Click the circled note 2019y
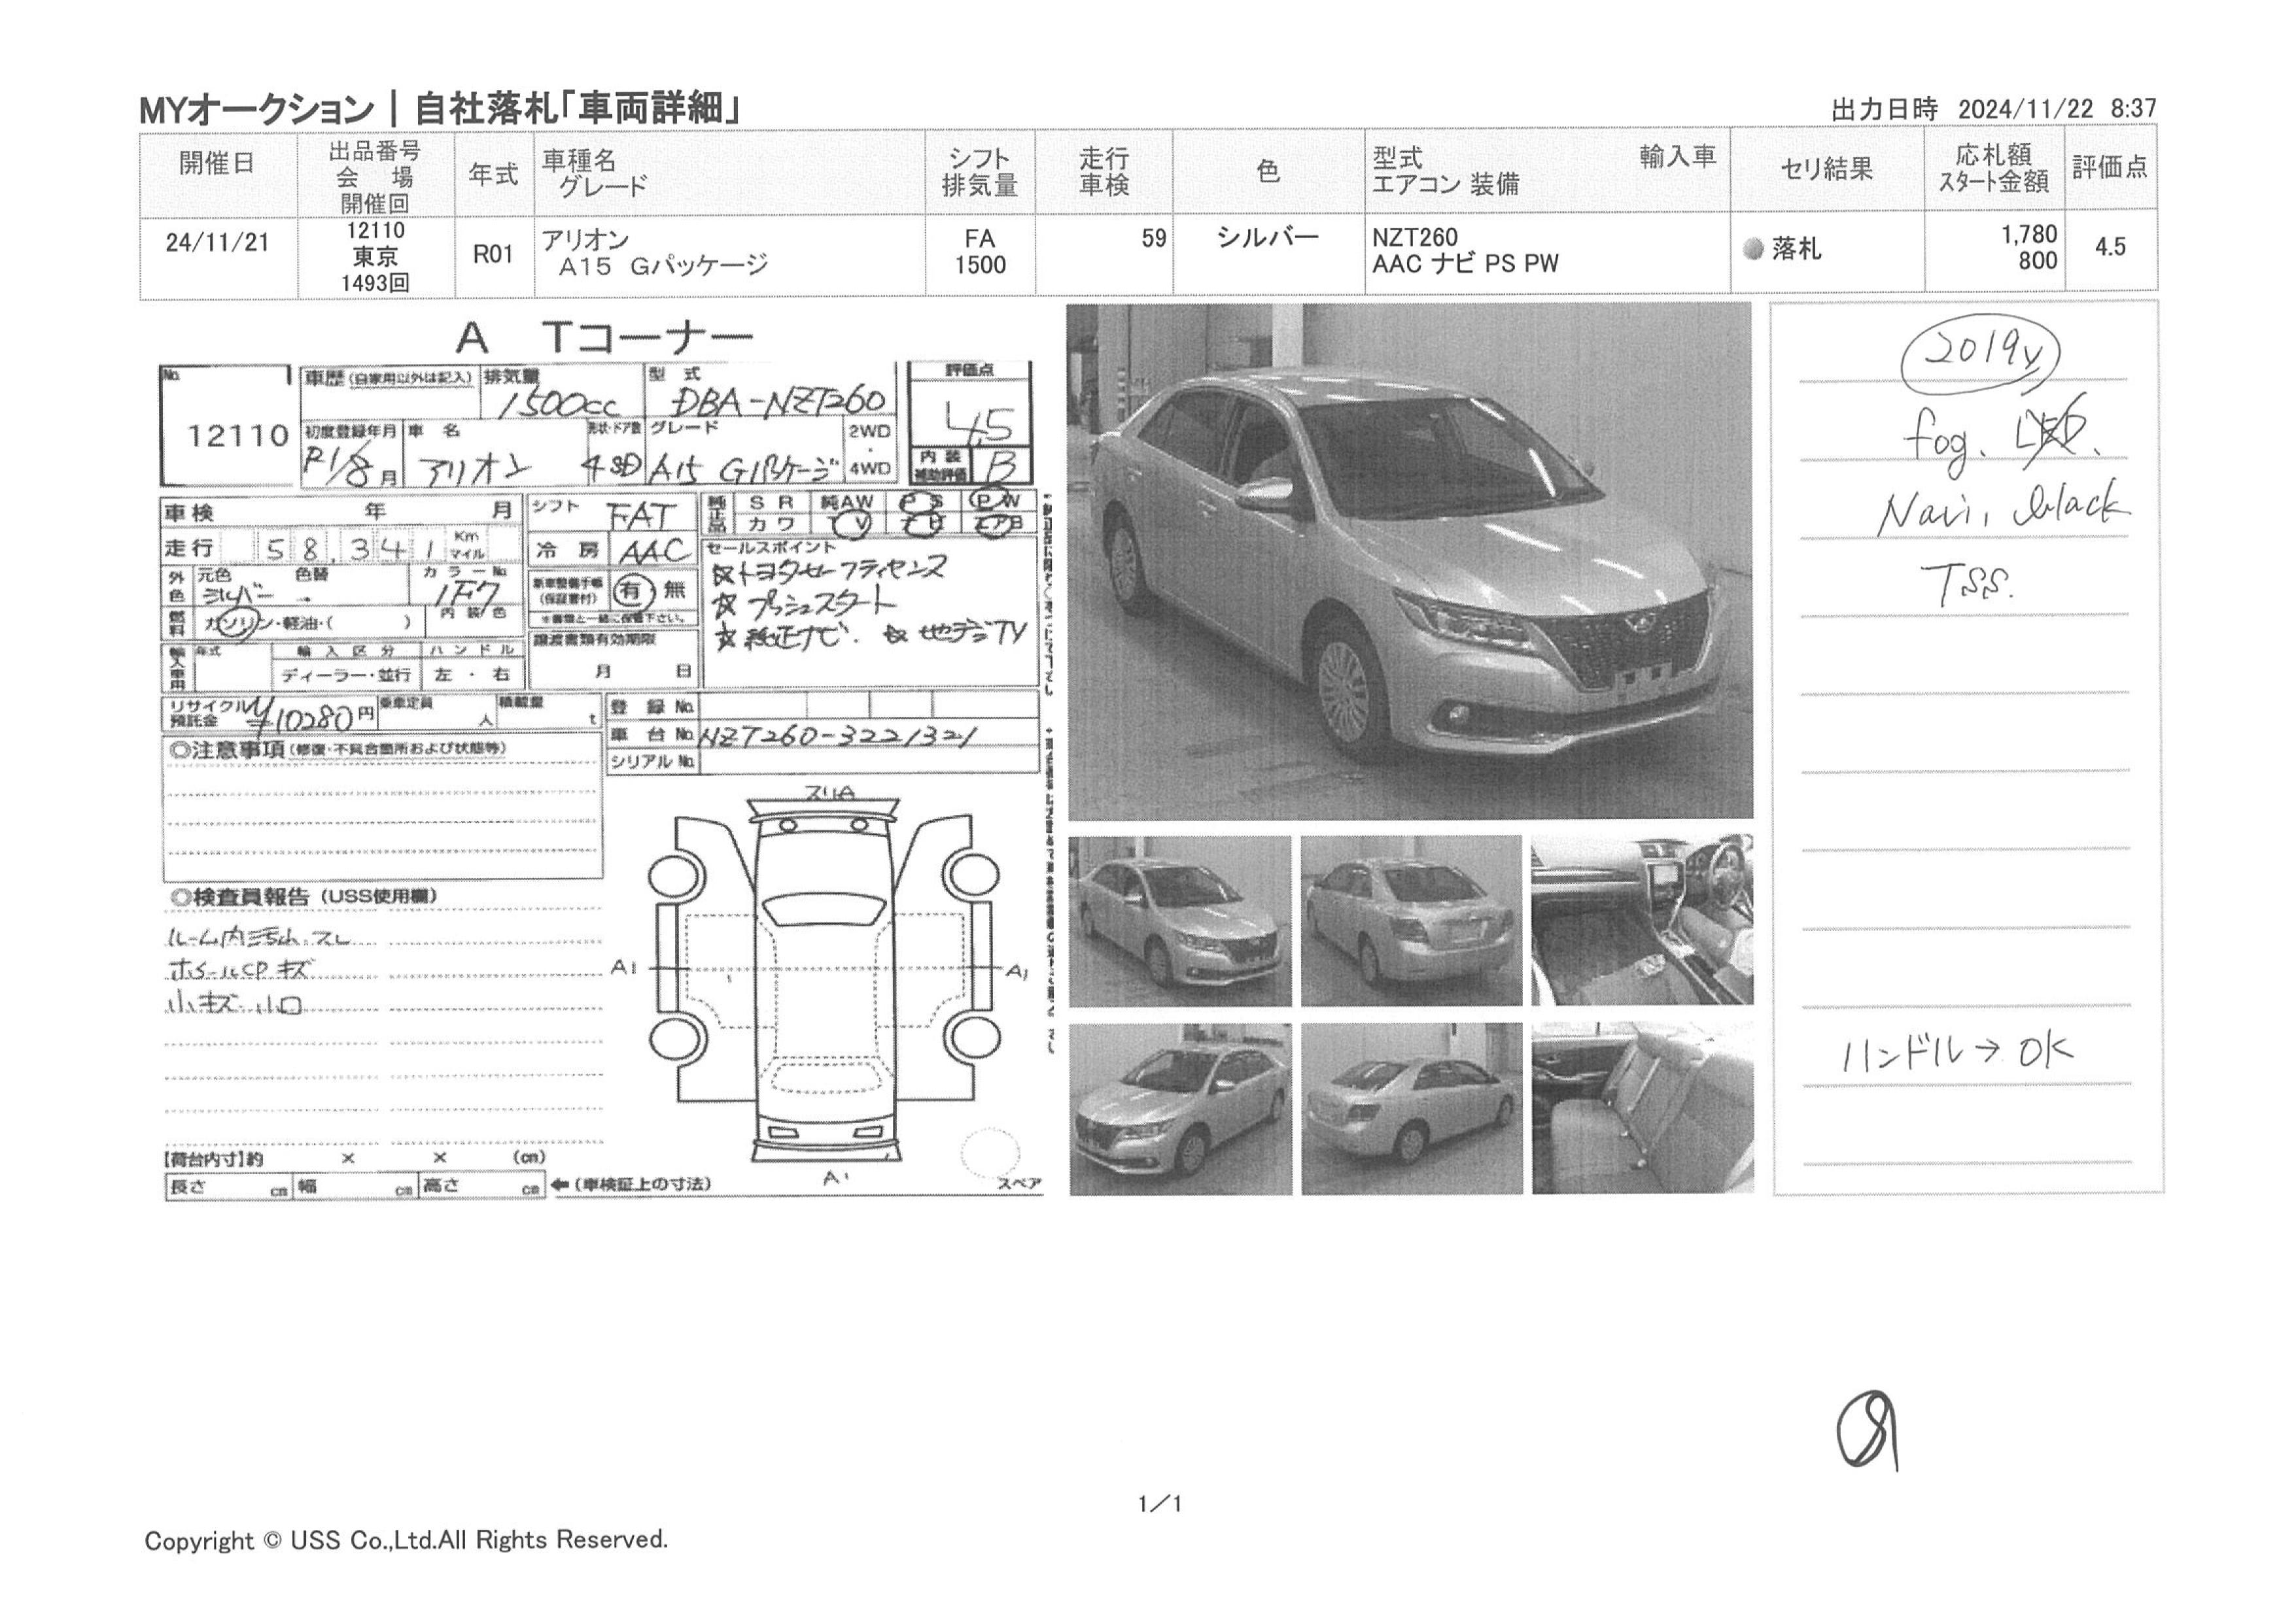This screenshot has height=1622, width=2296. coord(1979,354)
